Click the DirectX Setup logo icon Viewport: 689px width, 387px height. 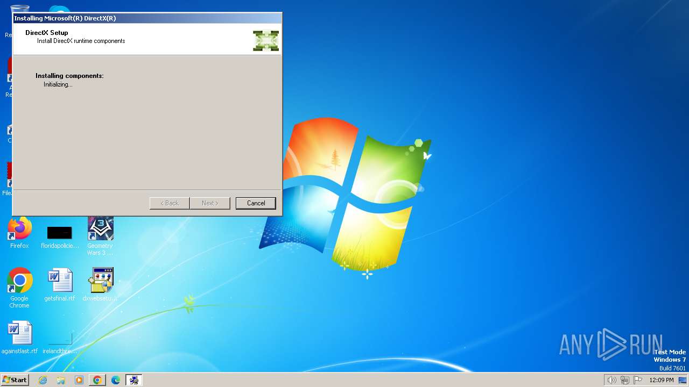click(266, 41)
